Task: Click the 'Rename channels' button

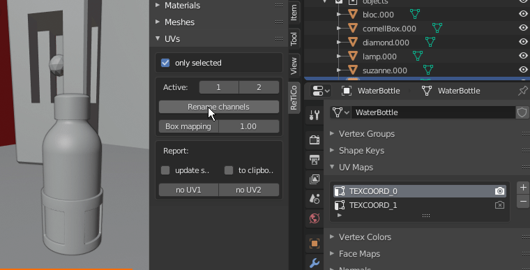Action: (219, 107)
